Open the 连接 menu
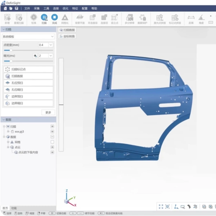Image resolution: width=216 pixels, height=216 pixels. pos(56,9)
